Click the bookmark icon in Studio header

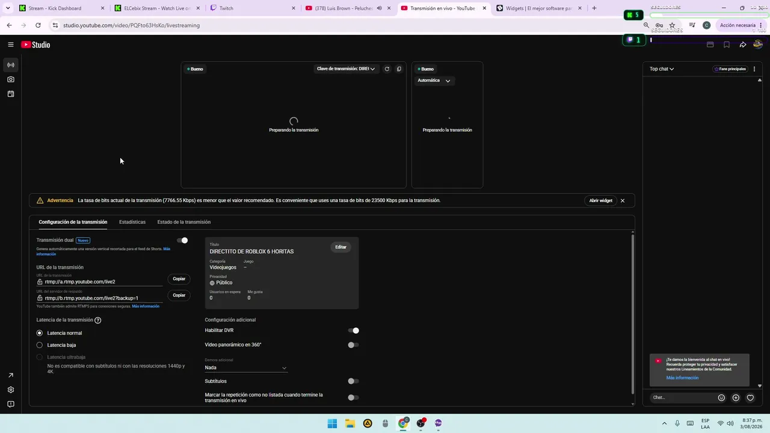727,45
